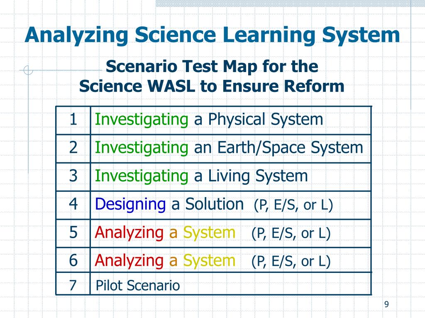Click the circle crosshair decoration near subtitle
The image size is (425, 318).
(x=28, y=70)
